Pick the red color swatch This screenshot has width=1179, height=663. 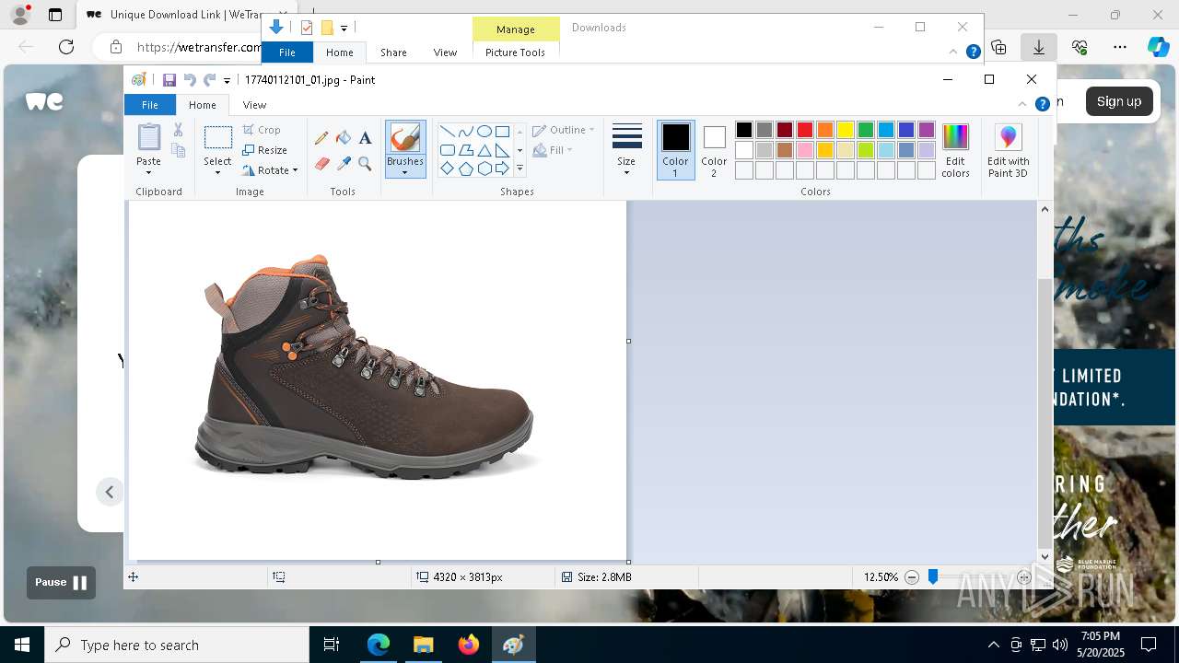pos(805,130)
